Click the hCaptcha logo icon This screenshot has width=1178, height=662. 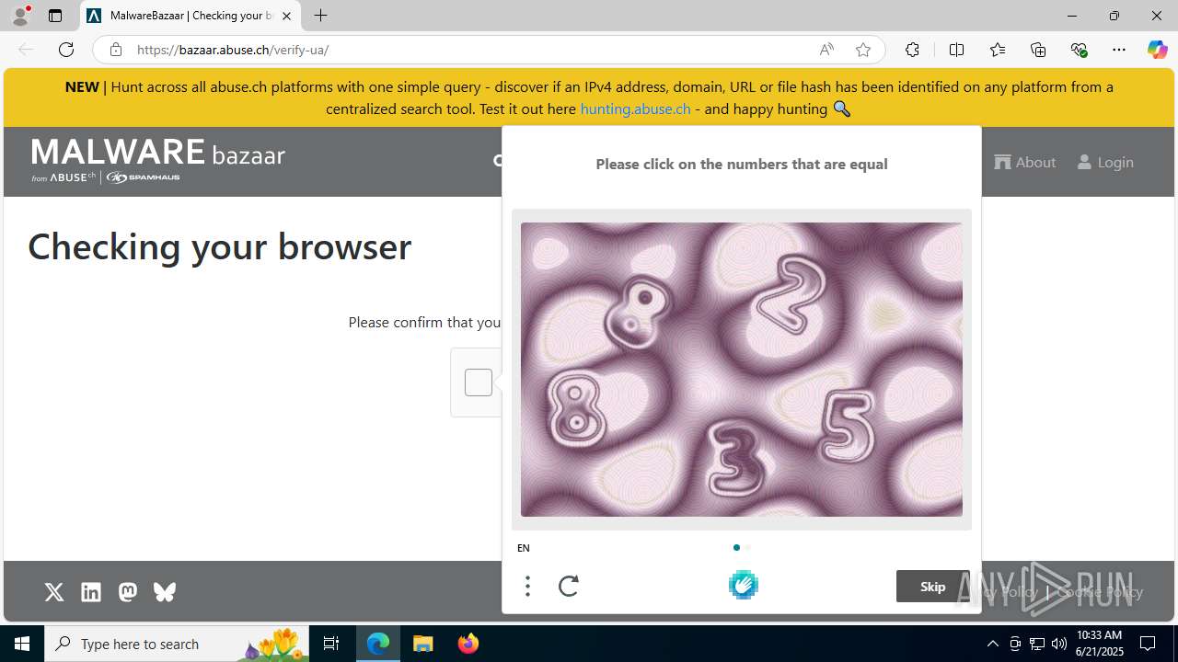pyautogui.click(x=744, y=585)
